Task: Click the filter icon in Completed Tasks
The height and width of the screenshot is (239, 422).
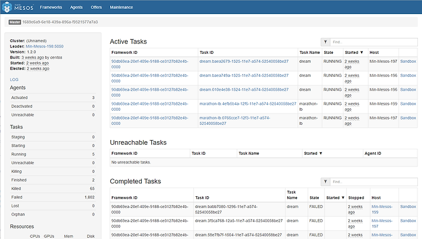Action: click(325, 182)
